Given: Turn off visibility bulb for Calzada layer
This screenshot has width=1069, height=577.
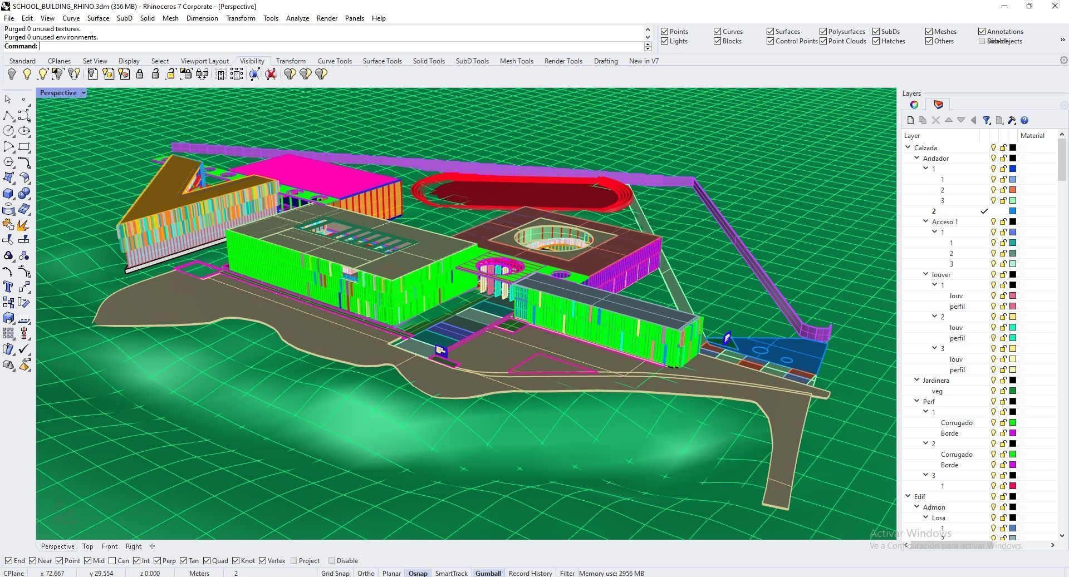Looking at the screenshot, I should coord(993,147).
